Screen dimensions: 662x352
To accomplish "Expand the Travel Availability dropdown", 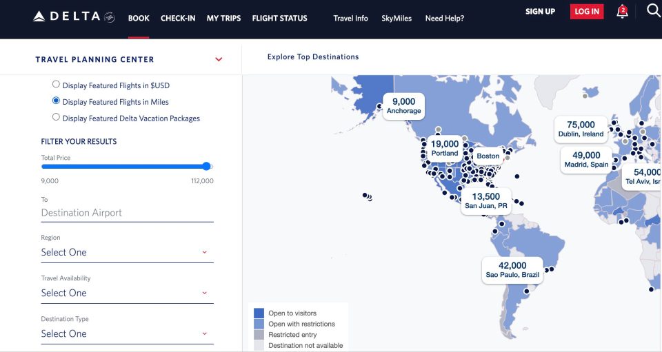I will coord(127,293).
